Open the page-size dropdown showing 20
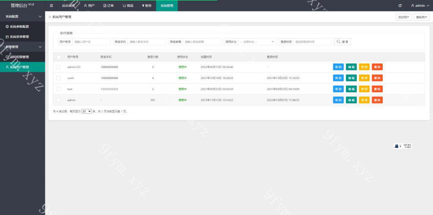Screen dimensions: 433x215 click(86, 112)
